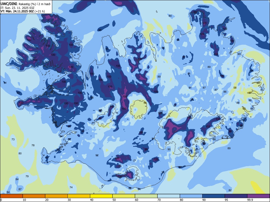Select the indigo 95–99.9 legend swatch
This screenshot has height=202, width=270.
(236, 196)
